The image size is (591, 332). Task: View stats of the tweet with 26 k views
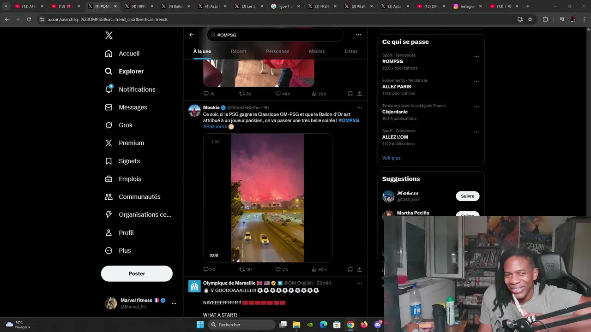tap(319, 94)
